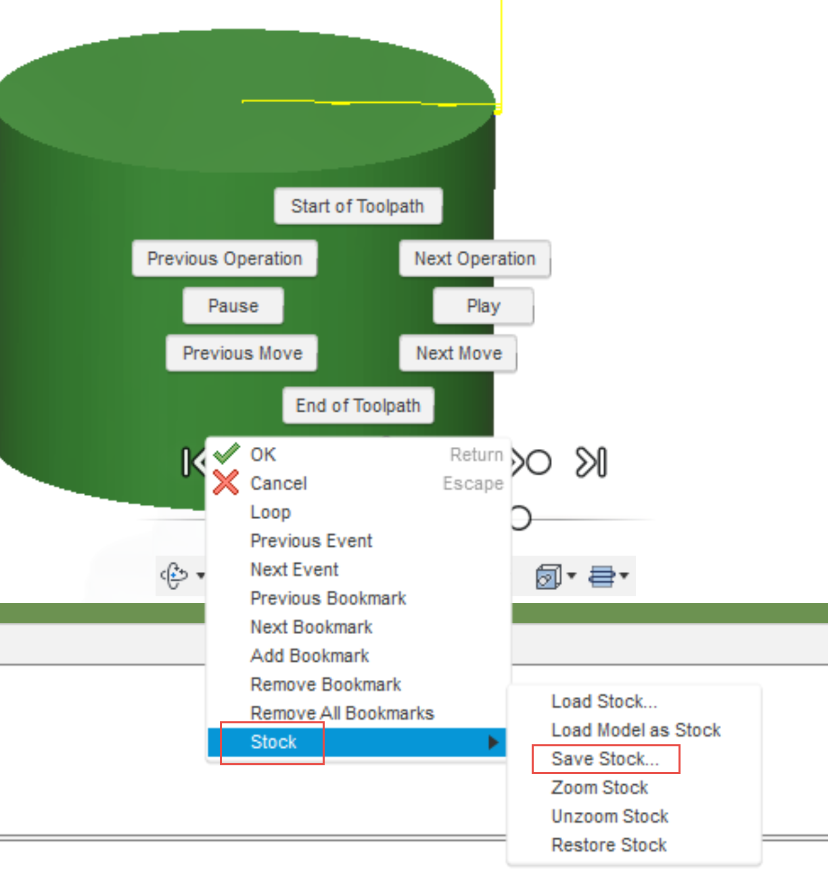Viewport: 828px width, 870px height.
Task: Select Save Stock from the submenu
Action: pyautogui.click(x=605, y=758)
